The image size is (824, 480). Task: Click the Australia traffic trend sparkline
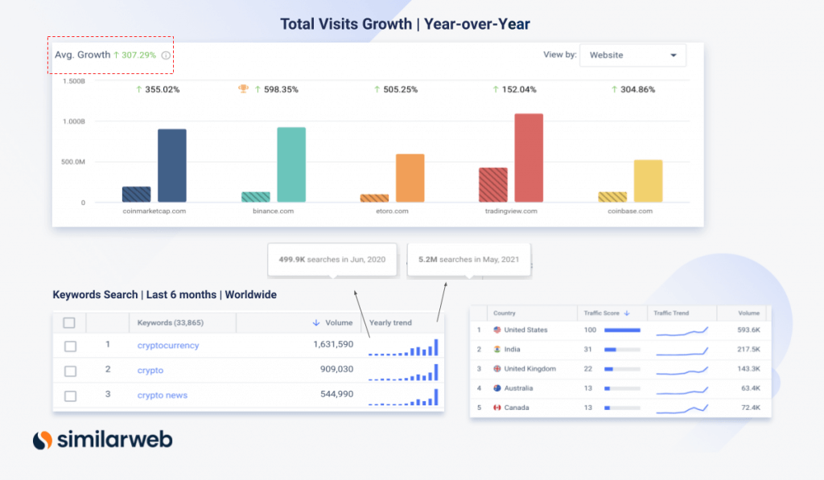click(682, 390)
